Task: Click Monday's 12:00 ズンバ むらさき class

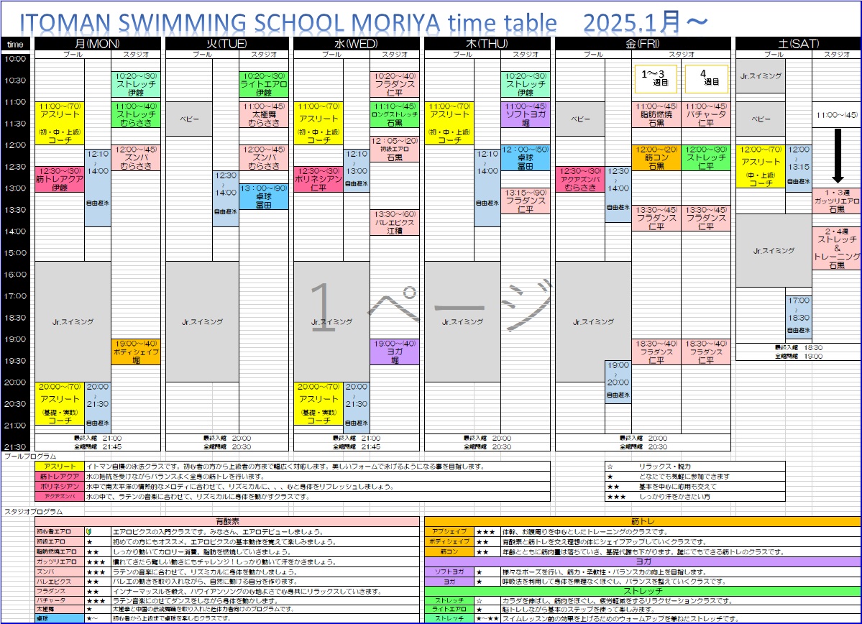Action: pos(136,157)
